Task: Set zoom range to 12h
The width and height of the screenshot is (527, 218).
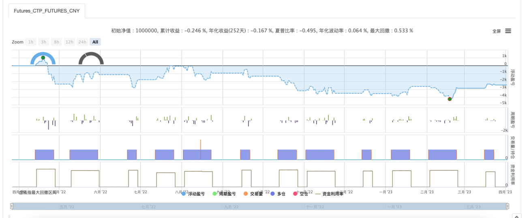Action: (x=69, y=42)
